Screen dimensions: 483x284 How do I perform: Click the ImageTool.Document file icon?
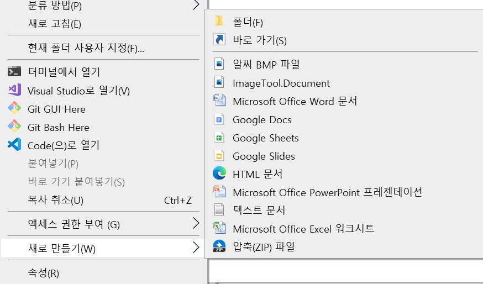(219, 82)
